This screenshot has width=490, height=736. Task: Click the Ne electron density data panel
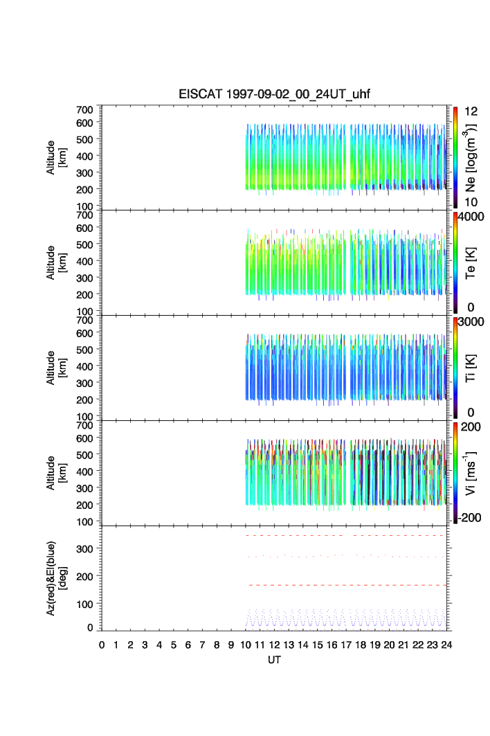point(274,158)
